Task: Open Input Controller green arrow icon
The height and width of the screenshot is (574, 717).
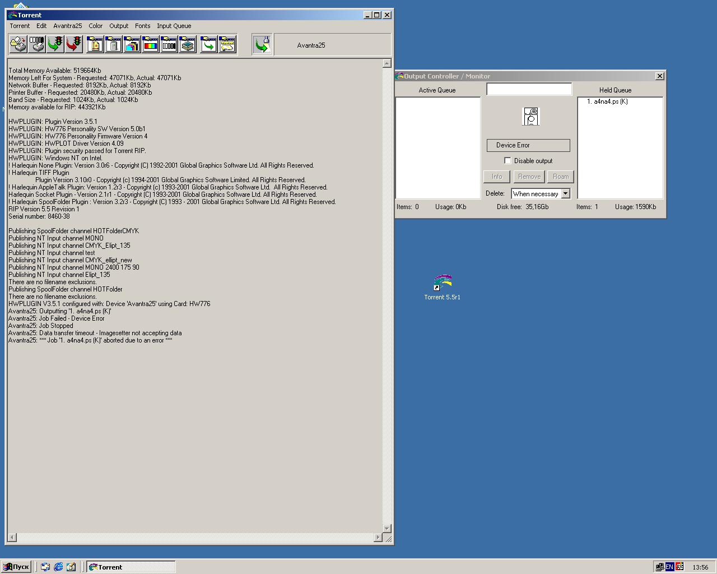Action: pos(209,44)
